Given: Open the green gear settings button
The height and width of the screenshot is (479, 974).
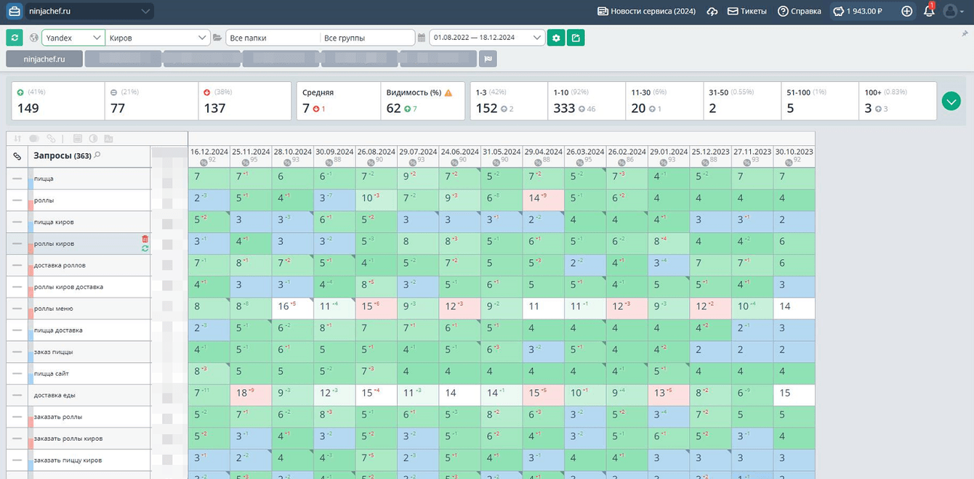Looking at the screenshot, I should tap(557, 38).
